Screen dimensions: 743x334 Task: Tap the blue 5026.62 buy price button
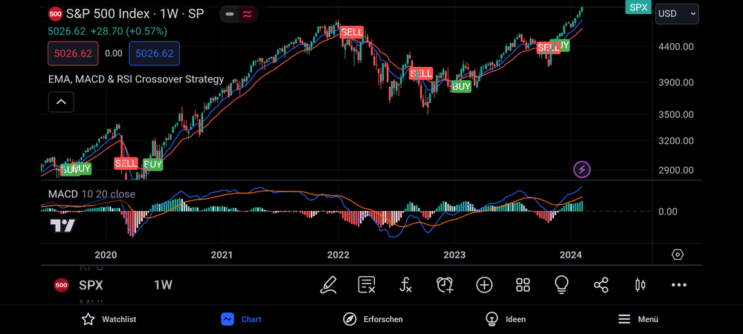pyautogui.click(x=155, y=53)
